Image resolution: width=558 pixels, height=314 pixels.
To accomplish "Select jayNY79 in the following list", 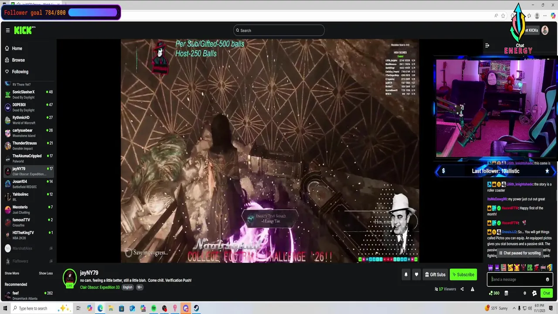I will [29, 171].
